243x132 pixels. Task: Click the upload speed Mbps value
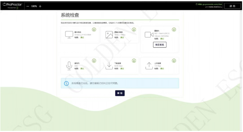158,66
